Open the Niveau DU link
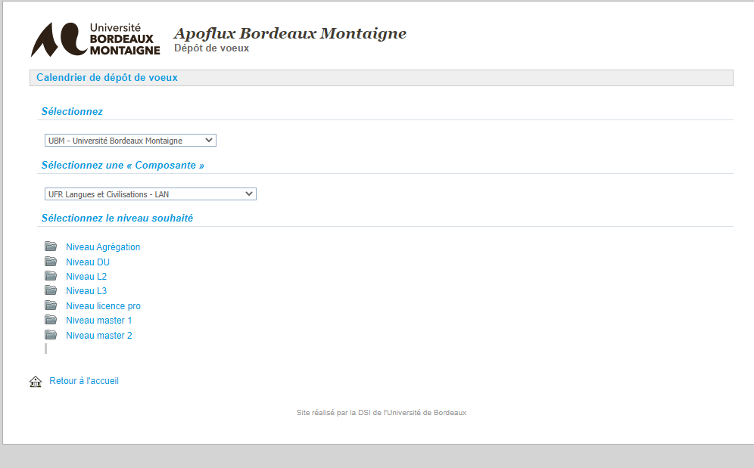Viewport: 754px width, 468px height. pyautogui.click(x=88, y=262)
